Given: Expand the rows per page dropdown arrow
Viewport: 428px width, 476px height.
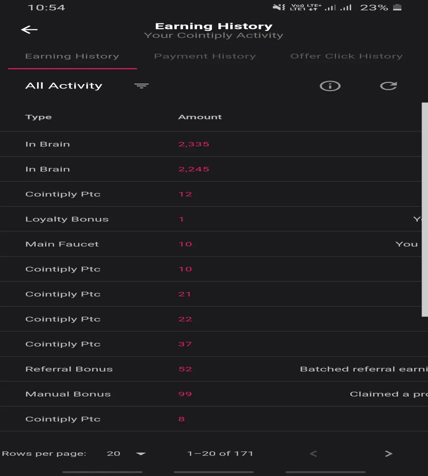Looking at the screenshot, I should click(x=141, y=454).
